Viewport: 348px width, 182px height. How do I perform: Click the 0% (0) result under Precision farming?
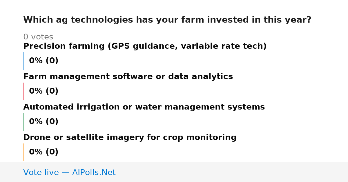click(x=43, y=61)
